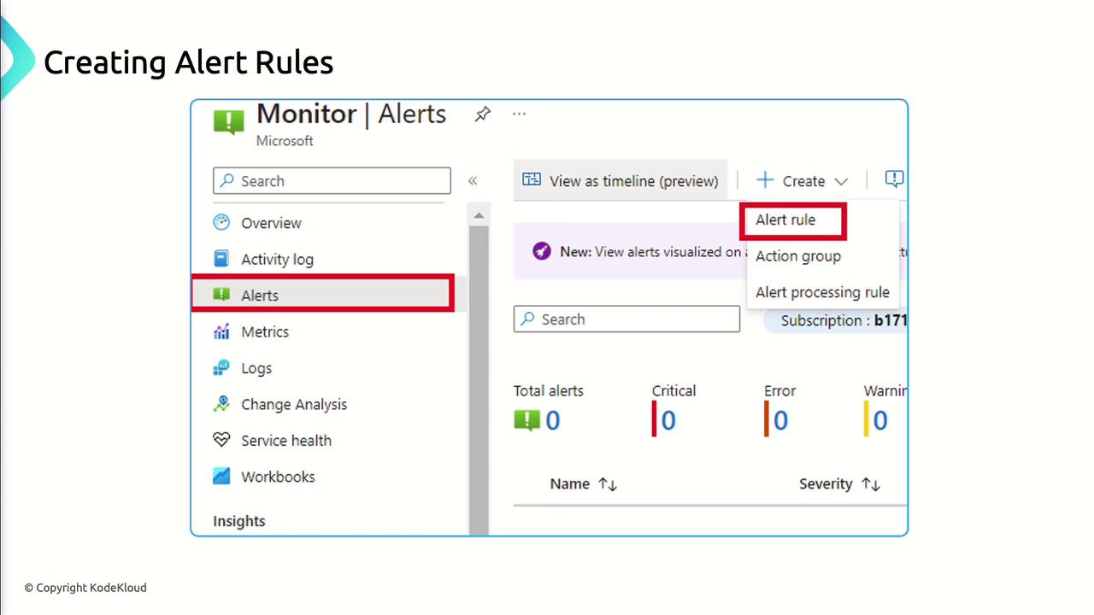Open the ellipsis more options menu
Viewport: 1094px width, 615px height.
[x=519, y=114]
